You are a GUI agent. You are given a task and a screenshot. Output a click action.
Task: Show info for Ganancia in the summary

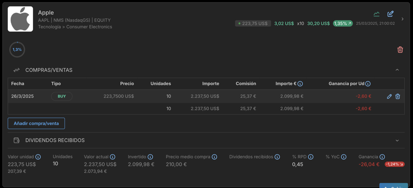pyautogui.click(x=382, y=157)
